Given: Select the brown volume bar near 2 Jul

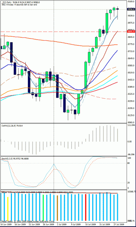Looking at the screenshot, I should point(57,208).
